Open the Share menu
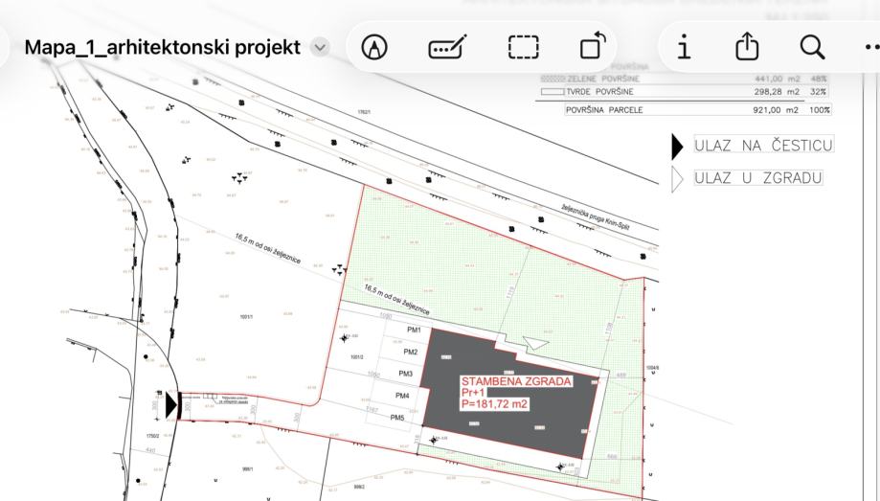The height and width of the screenshot is (501, 880). click(747, 46)
